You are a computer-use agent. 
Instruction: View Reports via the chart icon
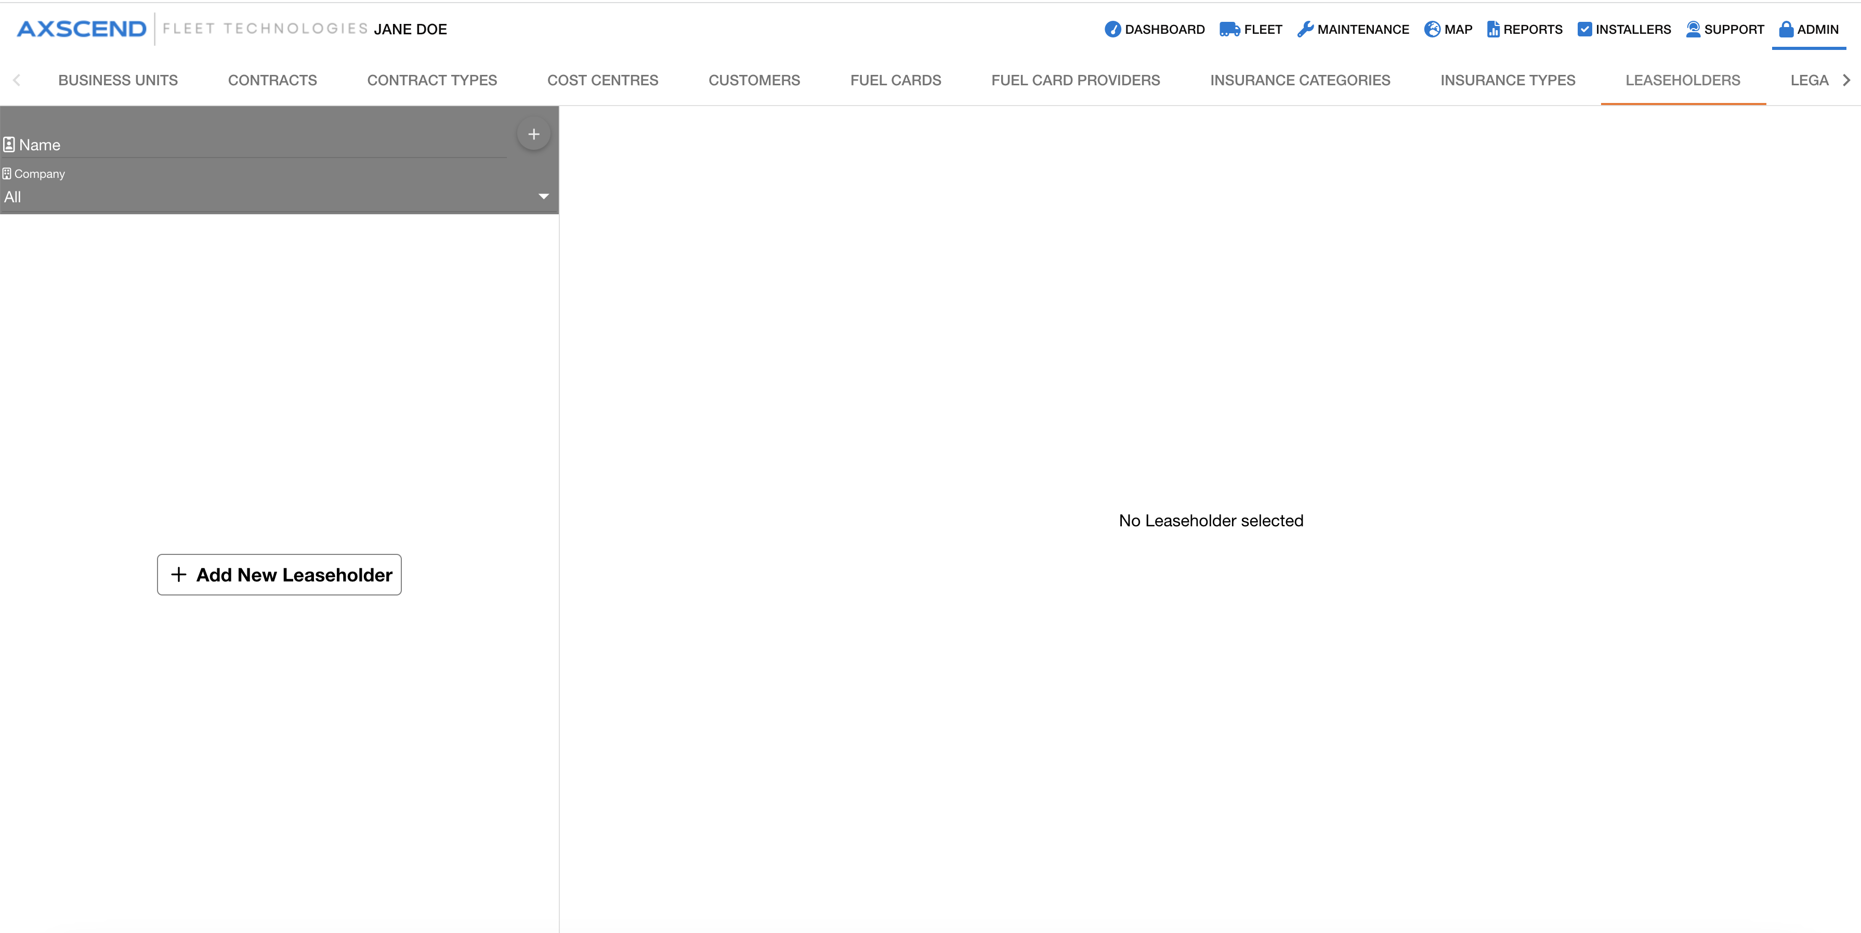pos(1493,30)
